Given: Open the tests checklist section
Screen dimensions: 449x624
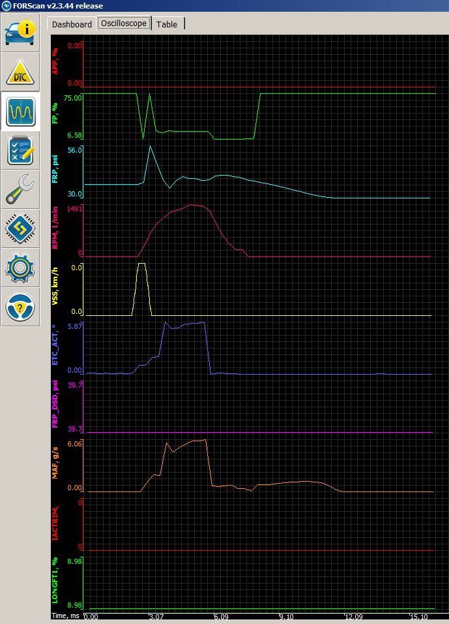Looking at the screenshot, I should point(20,150).
